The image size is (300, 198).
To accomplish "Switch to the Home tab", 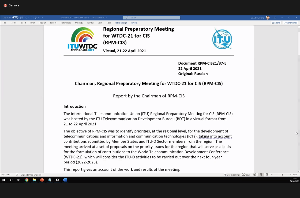I will pyautogui.click(x=14, y=23).
